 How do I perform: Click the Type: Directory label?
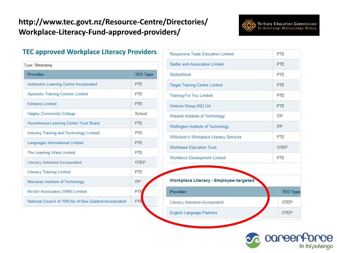tap(38, 65)
